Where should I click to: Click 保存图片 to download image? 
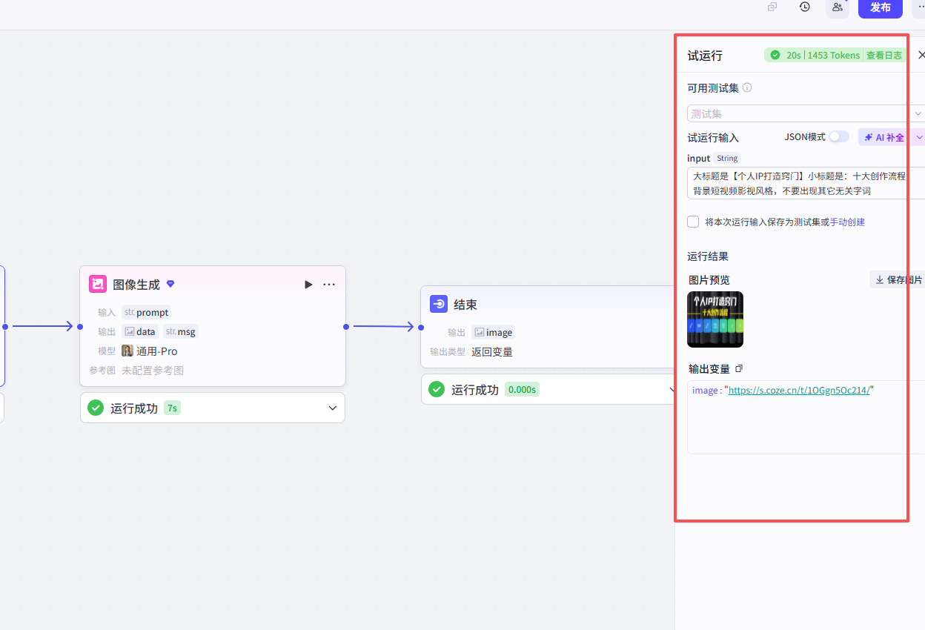pyautogui.click(x=898, y=279)
